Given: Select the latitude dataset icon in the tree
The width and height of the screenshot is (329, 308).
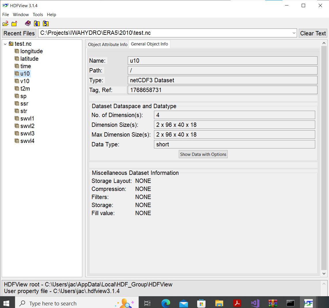Looking at the screenshot, I should click(17, 58).
